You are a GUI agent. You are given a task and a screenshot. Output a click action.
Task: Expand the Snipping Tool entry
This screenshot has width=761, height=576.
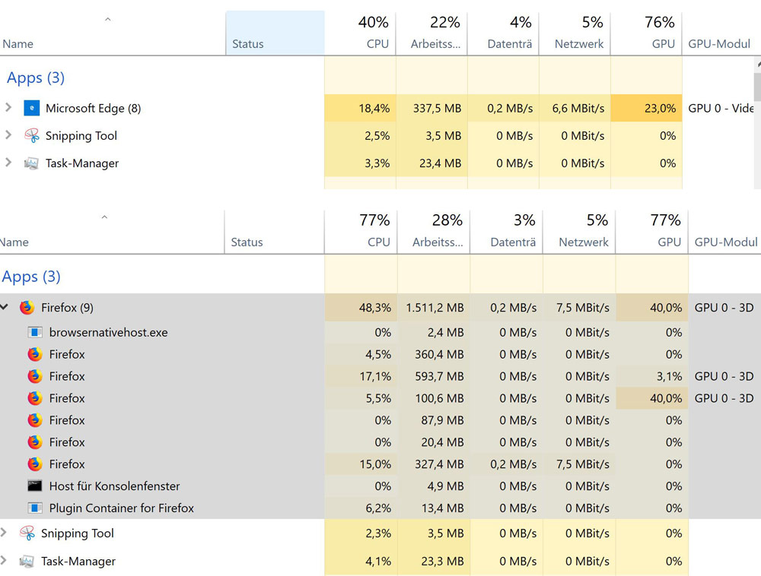pos(8,135)
